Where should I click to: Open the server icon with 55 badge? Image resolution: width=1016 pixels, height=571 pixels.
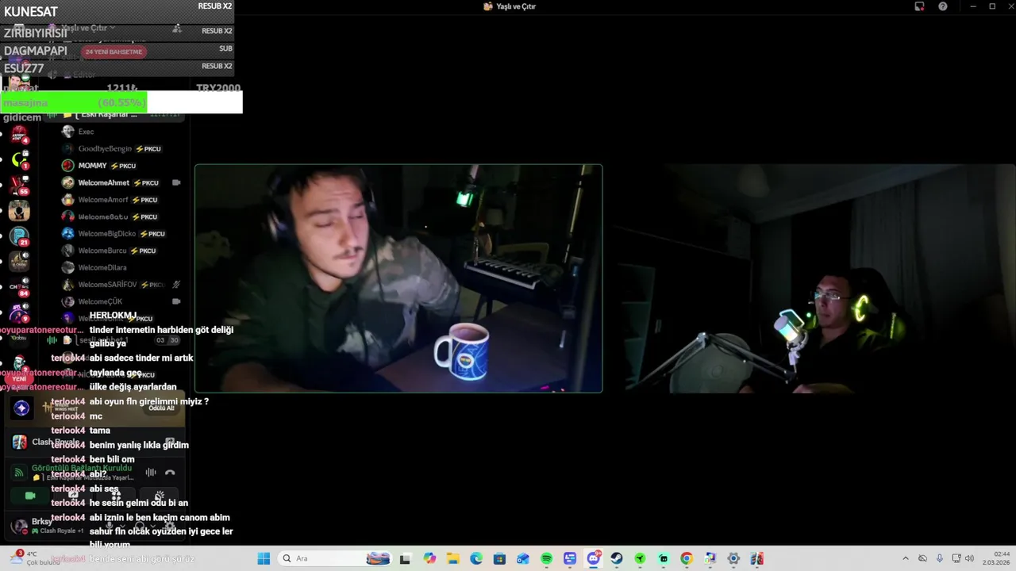pos(19,185)
